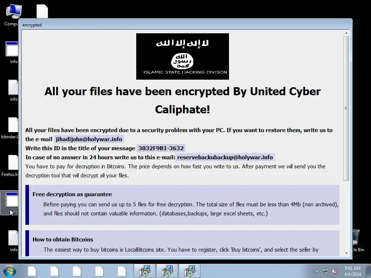Click the scrollbar down arrow in ransom window
Image resolution: width=371 pixels, height=278 pixels.
[346, 253]
